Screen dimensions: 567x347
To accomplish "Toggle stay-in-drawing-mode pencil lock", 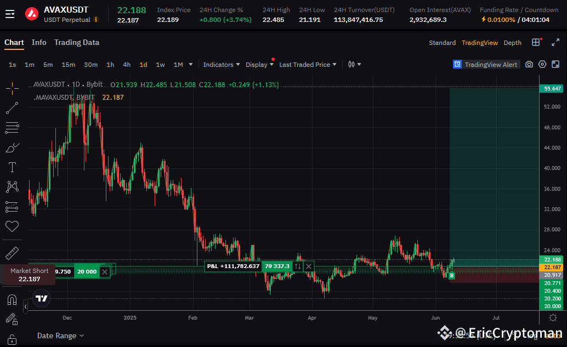I will [12, 319].
